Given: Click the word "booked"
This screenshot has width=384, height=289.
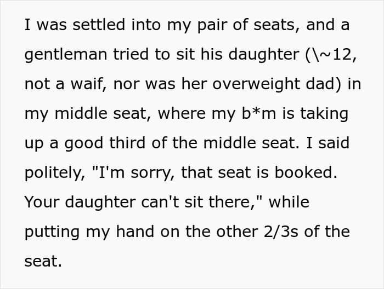Looking at the screenshot, I should [306, 172].
